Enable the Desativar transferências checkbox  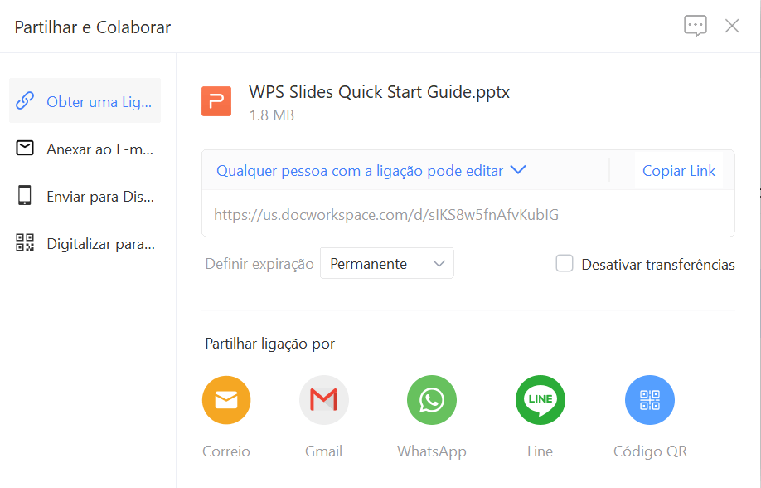(564, 263)
